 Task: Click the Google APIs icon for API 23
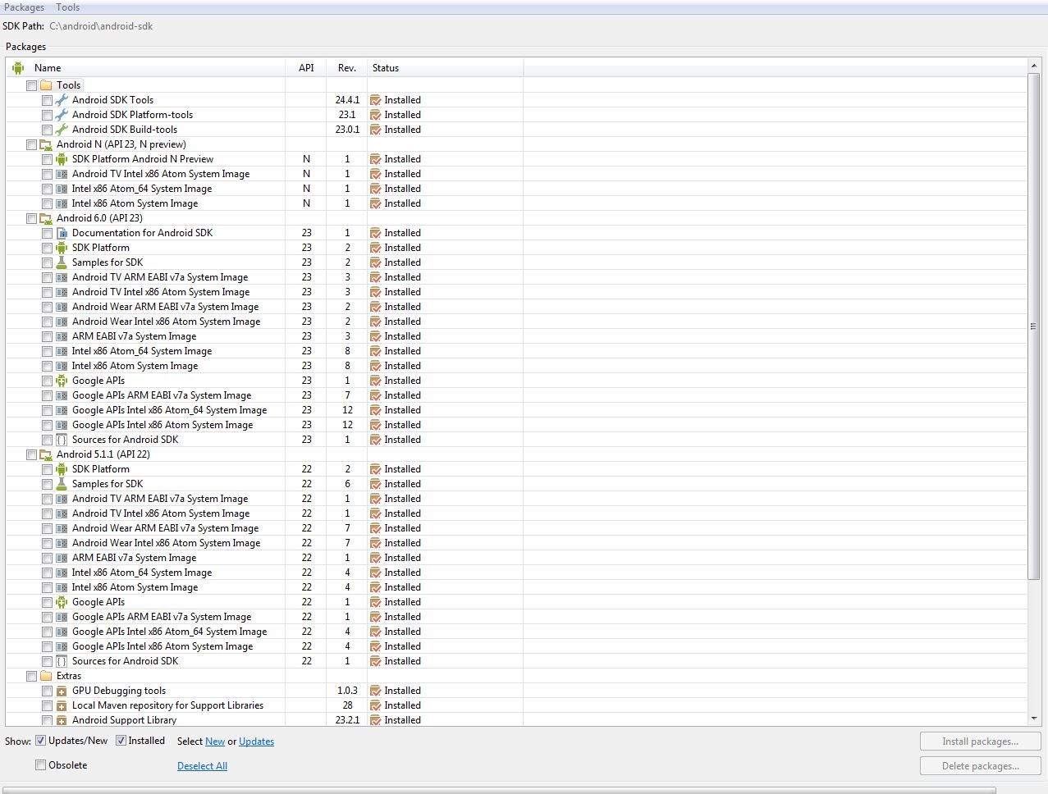coord(62,381)
